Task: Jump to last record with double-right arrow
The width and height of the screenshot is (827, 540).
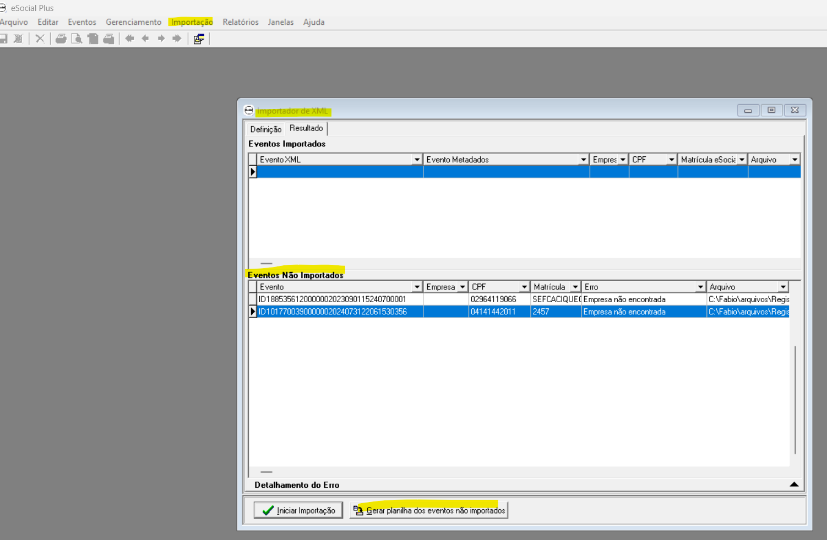Action: point(177,39)
